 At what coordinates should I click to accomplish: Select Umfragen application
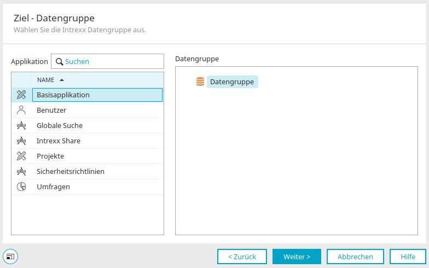(88, 187)
